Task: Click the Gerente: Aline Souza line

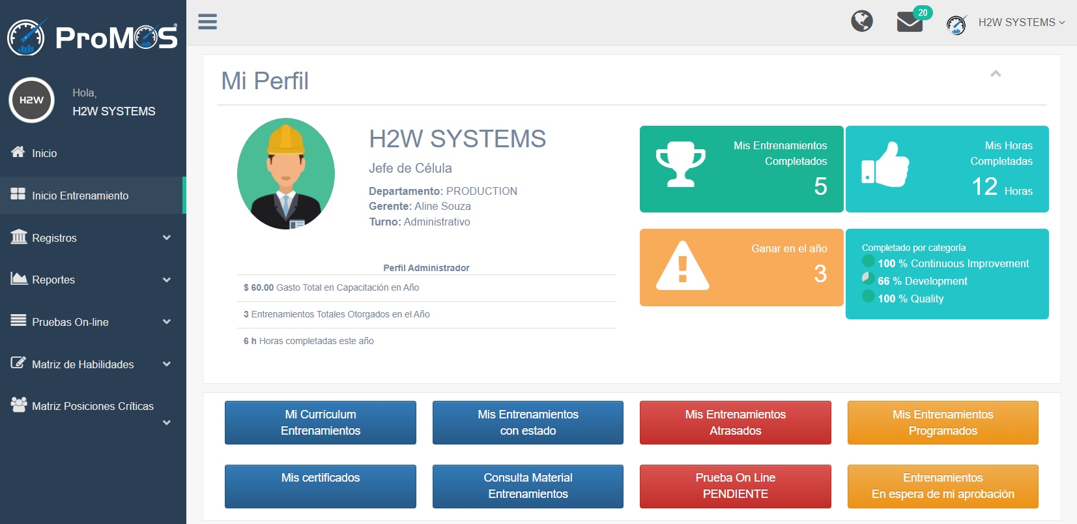Action: pos(420,206)
